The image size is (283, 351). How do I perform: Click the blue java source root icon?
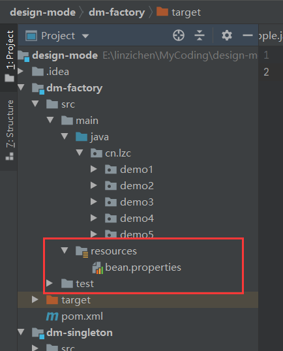pyautogui.click(x=82, y=137)
